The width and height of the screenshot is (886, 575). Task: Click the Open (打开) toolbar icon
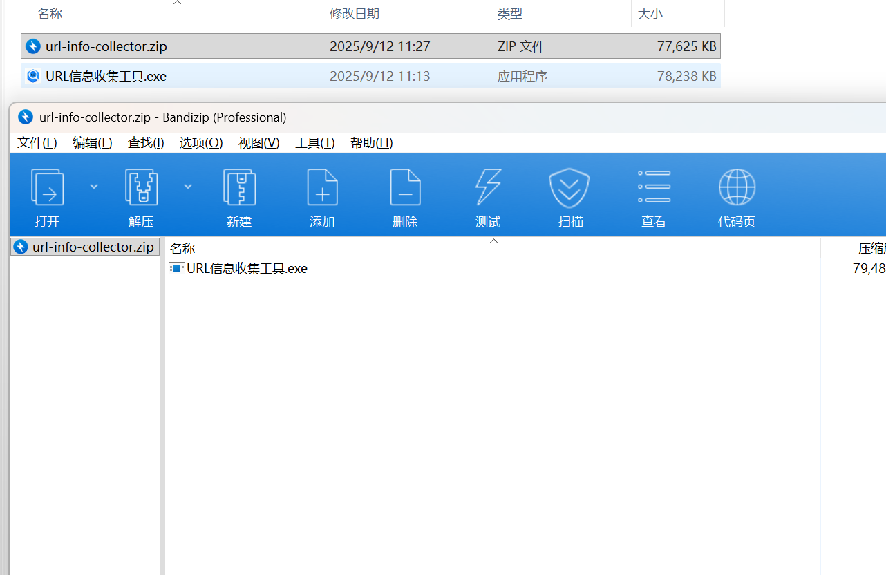click(48, 188)
